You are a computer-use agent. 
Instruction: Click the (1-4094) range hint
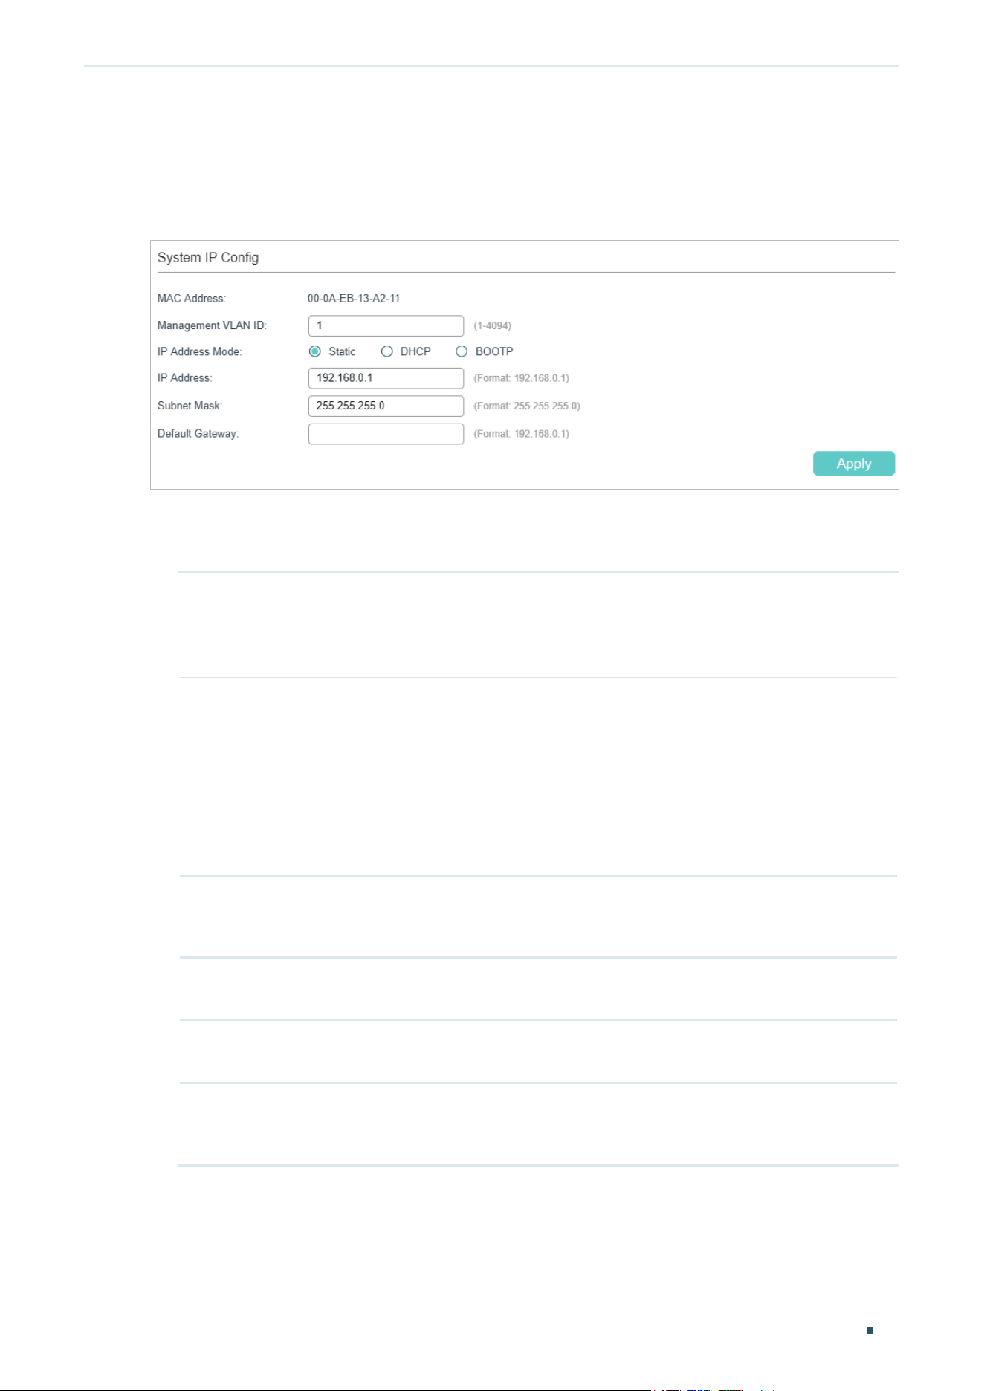pyautogui.click(x=493, y=326)
